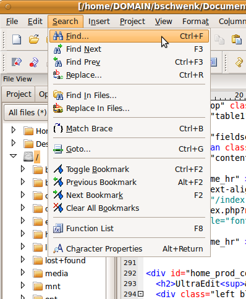246x299 pixels.
Task: Open the Format menu
Action: click(x=195, y=22)
